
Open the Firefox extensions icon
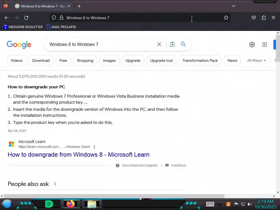(264, 17)
